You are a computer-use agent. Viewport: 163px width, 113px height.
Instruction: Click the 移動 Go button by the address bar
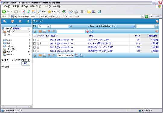pyautogui.click(x=149, y=17)
